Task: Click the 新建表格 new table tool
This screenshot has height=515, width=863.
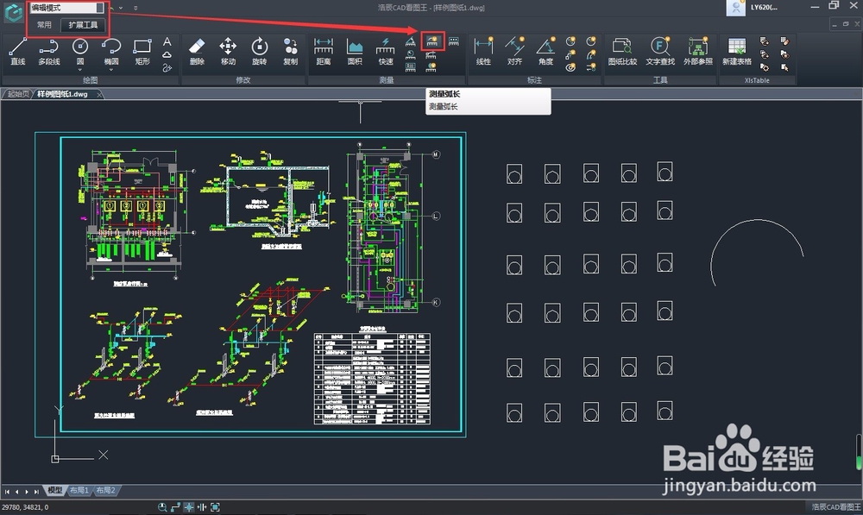Action: 737,52
